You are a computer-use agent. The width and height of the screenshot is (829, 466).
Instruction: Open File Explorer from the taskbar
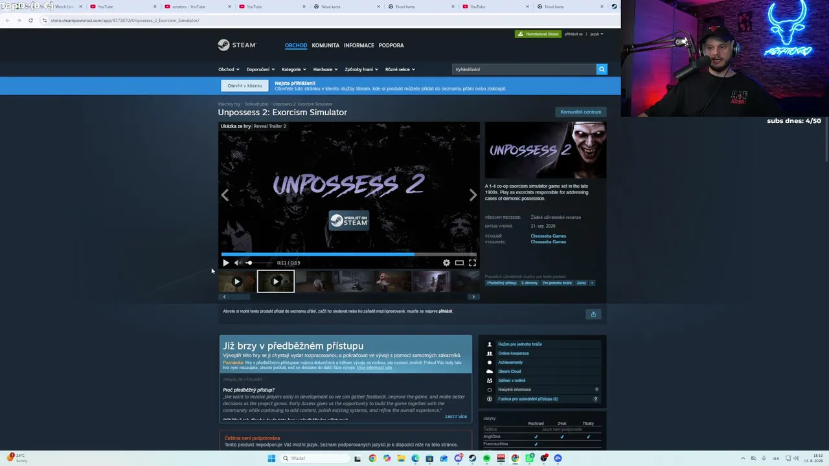click(401, 458)
